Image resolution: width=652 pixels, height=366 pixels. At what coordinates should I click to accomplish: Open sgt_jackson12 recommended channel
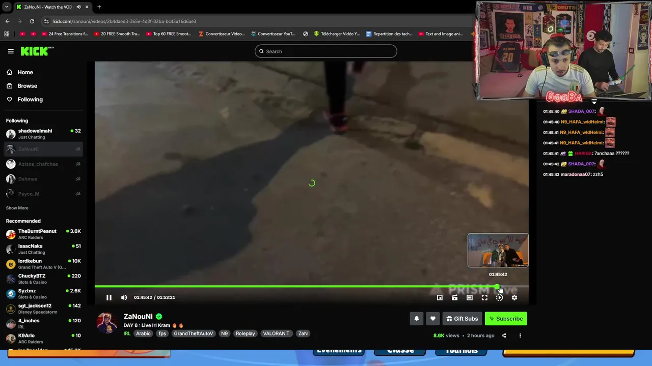(43, 309)
